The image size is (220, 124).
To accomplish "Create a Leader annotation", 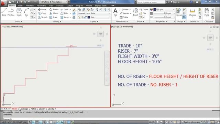I will point(124,13).
